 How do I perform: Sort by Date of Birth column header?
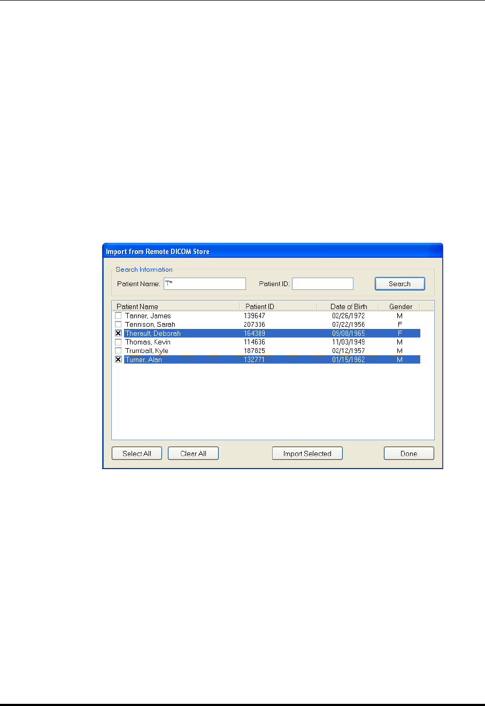coord(348,306)
